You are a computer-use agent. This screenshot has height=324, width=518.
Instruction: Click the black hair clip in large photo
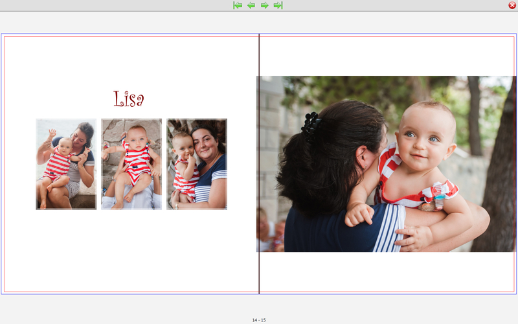click(311, 125)
